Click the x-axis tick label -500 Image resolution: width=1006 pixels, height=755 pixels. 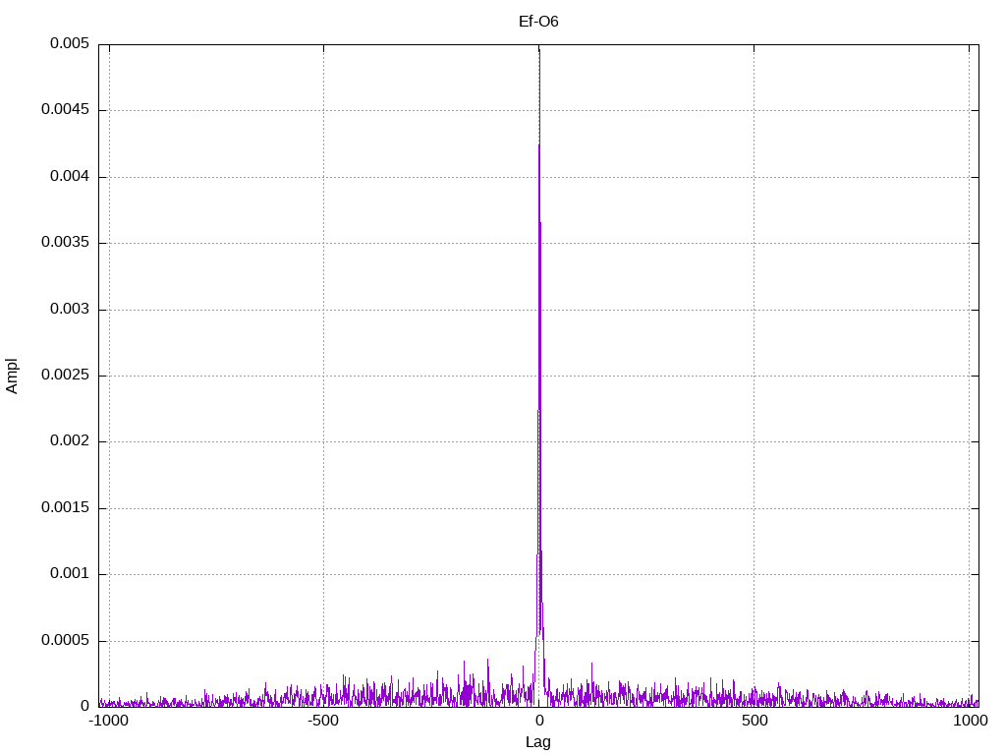(x=323, y=721)
